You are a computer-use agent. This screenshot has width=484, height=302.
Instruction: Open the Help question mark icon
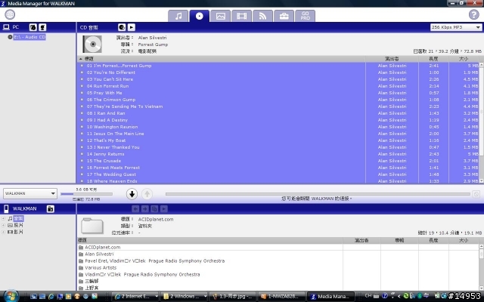click(474, 14)
